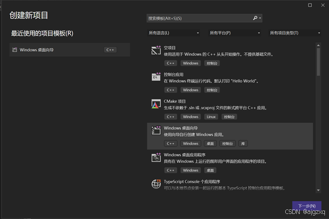This screenshot has height=219, width=329.
Task: Open the 所有项目类型 dropdown
Action: click(294, 33)
